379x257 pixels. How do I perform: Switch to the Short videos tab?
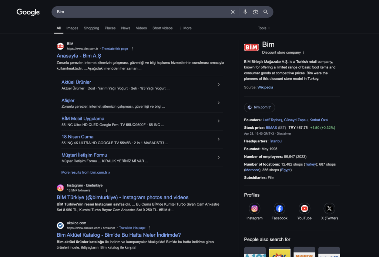pyautogui.click(x=162, y=28)
